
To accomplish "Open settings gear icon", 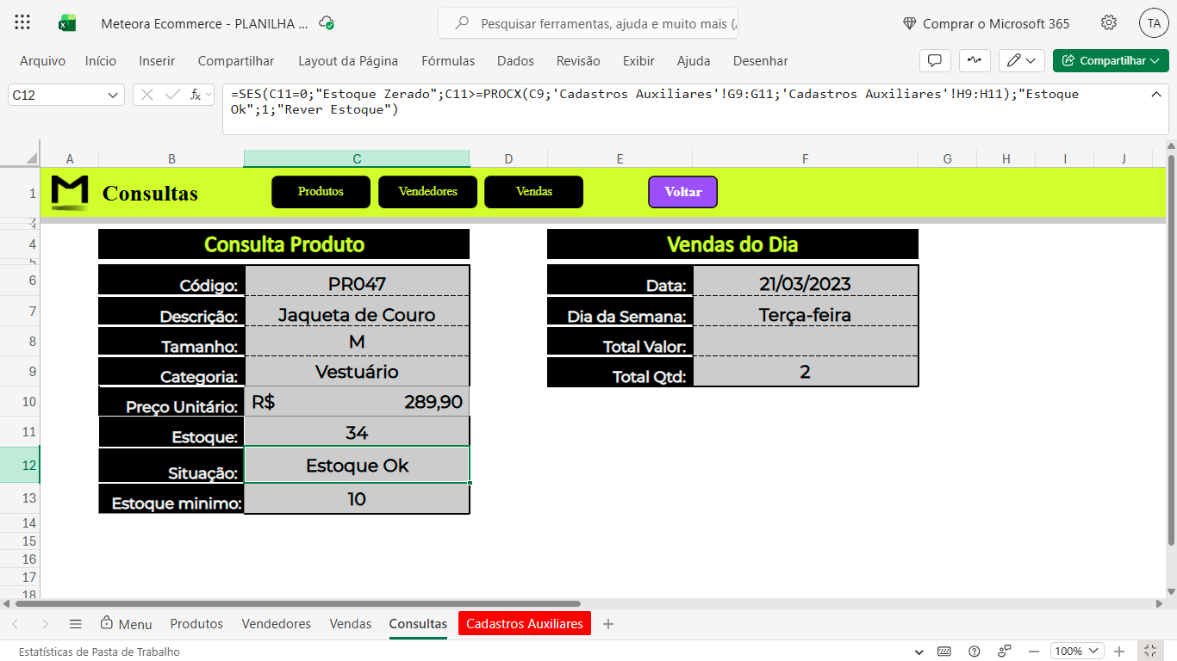I will pyautogui.click(x=1109, y=23).
